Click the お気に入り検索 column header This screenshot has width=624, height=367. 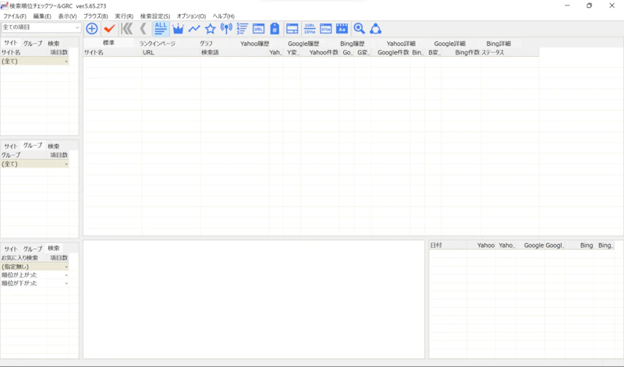coord(24,258)
